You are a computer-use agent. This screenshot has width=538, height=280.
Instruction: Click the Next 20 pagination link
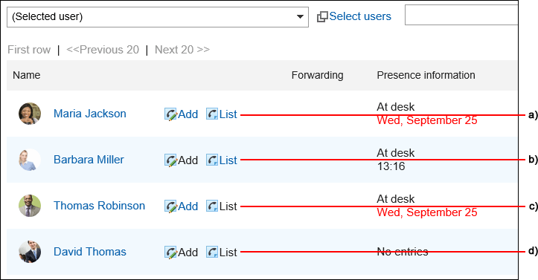pyautogui.click(x=182, y=50)
